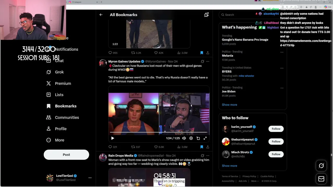The width and height of the screenshot is (333, 187).
Task: Open Privacy Policy link
Action: click(x=249, y=176)
